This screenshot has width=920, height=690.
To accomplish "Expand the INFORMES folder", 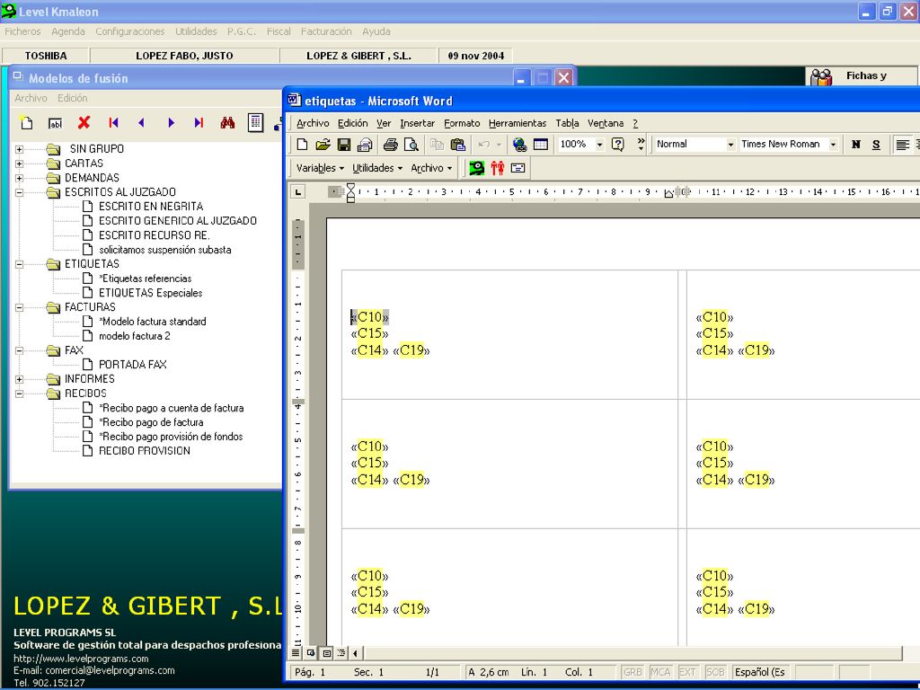I will click(20, 380).
